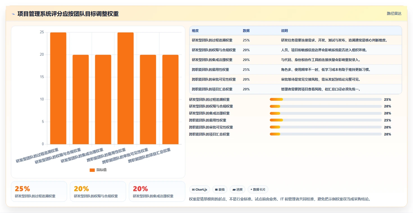Click table cell 跨职能团队的审批可见性权重

214,79
